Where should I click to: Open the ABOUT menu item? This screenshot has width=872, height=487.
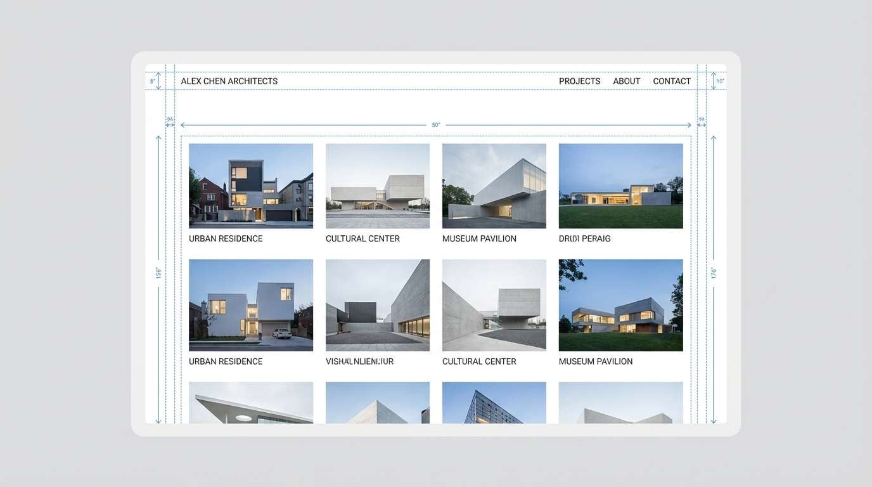pos(626,81)
